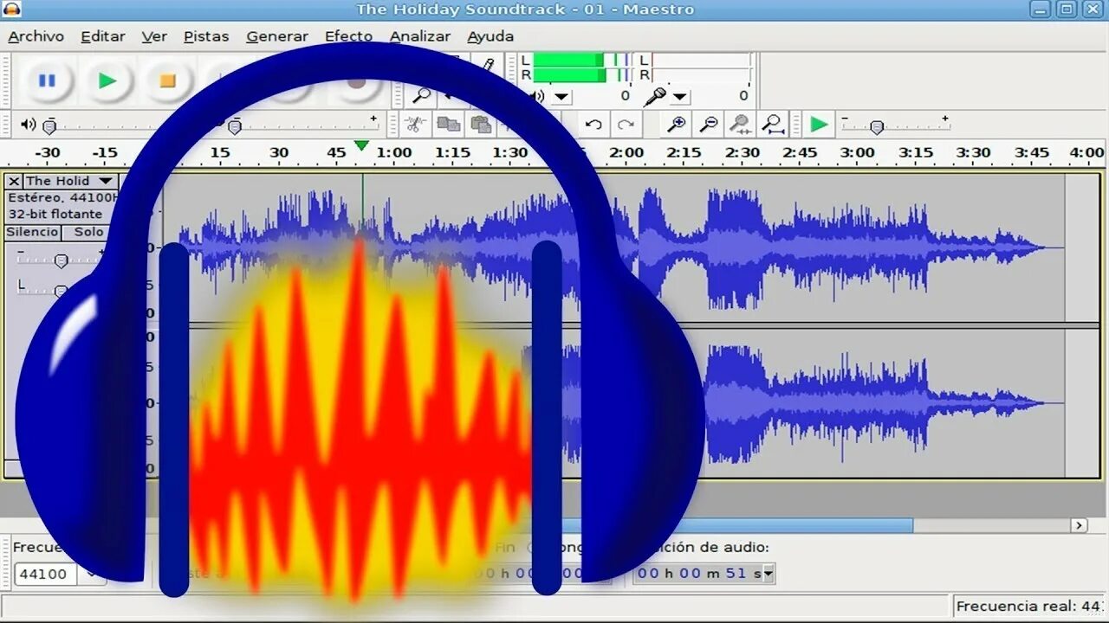Open the Efecto menu
The width and height of the screenshot is (1109, 623).
coord(349,36)
